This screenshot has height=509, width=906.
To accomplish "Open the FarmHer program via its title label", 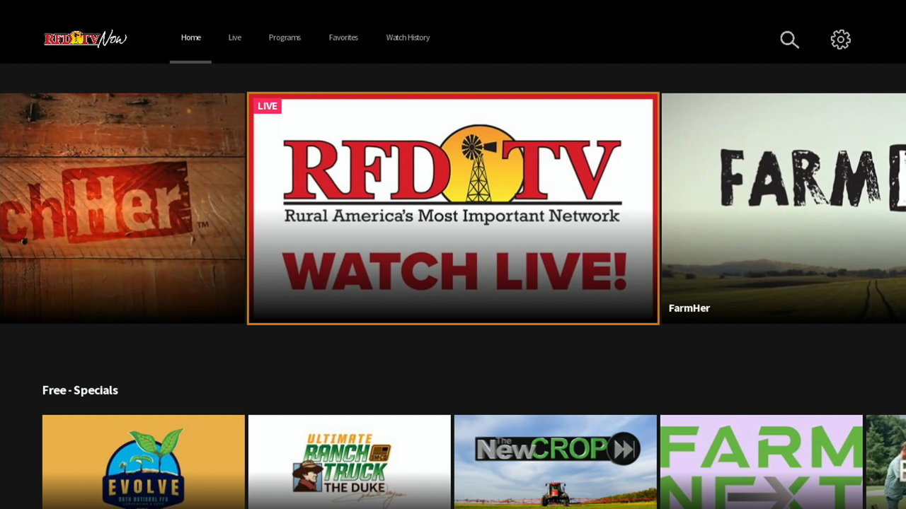I will tap(689, 308).
